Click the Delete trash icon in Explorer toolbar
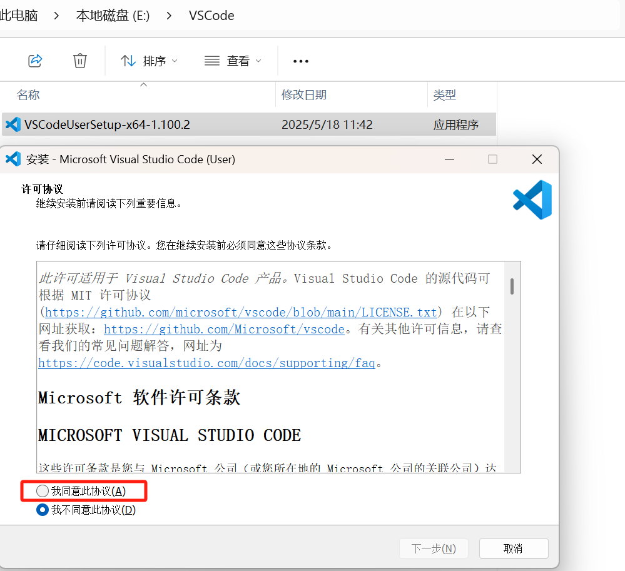The height and width of the screenshot is (571, 625). tap(79, 61)
